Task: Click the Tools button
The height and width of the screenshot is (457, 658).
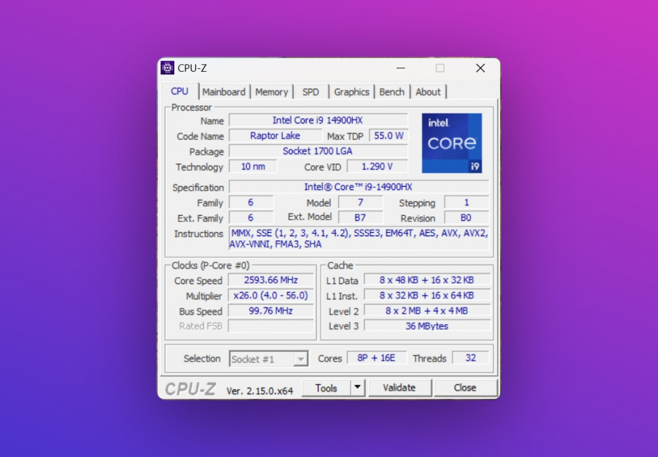Action: pos(326,388)
